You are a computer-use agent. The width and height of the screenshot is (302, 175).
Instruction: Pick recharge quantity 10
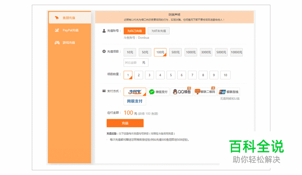point(225,75)
